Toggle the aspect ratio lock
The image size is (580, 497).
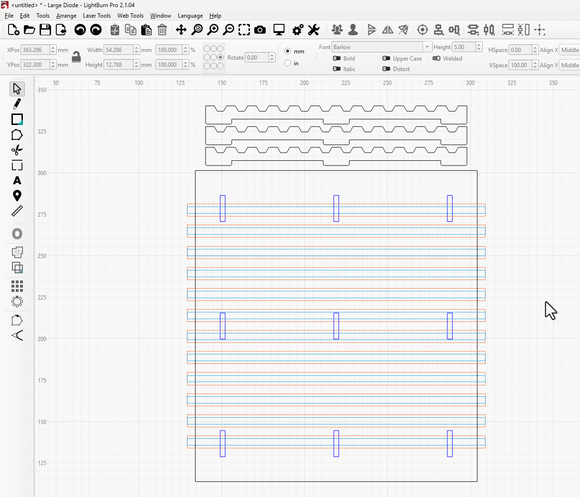pos(76,57)
